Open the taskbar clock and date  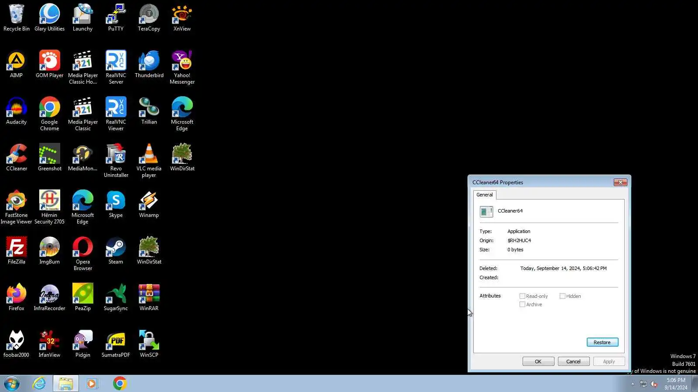tap(676, 384)
